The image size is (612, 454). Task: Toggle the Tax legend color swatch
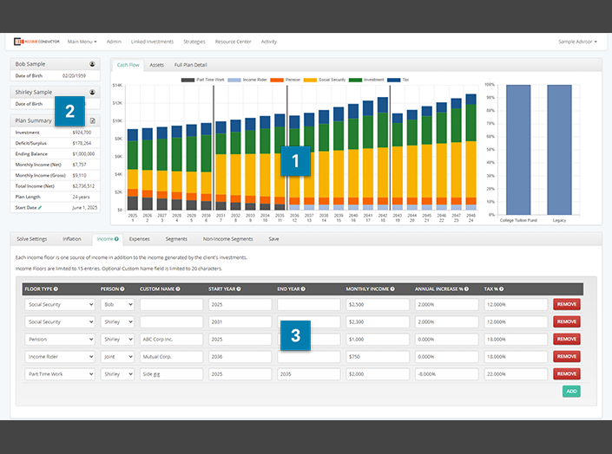click(394, 80)
